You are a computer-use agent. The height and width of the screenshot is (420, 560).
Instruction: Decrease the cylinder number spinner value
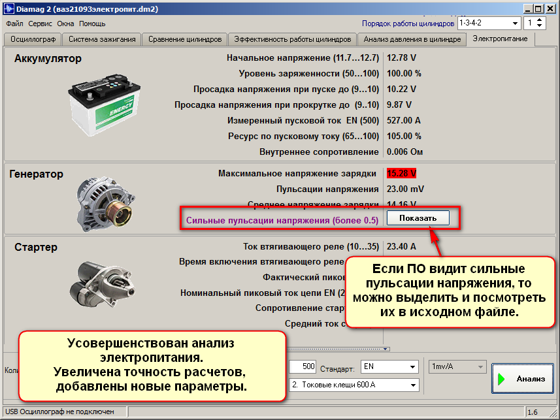tap(539, 26)
